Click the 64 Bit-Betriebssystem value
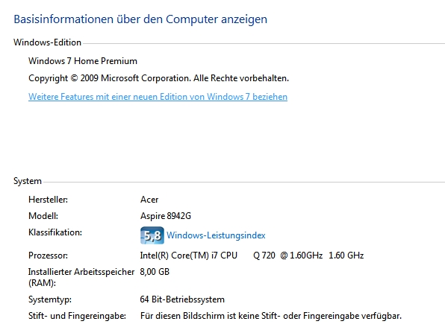The image size is (445, 330). 182,299
